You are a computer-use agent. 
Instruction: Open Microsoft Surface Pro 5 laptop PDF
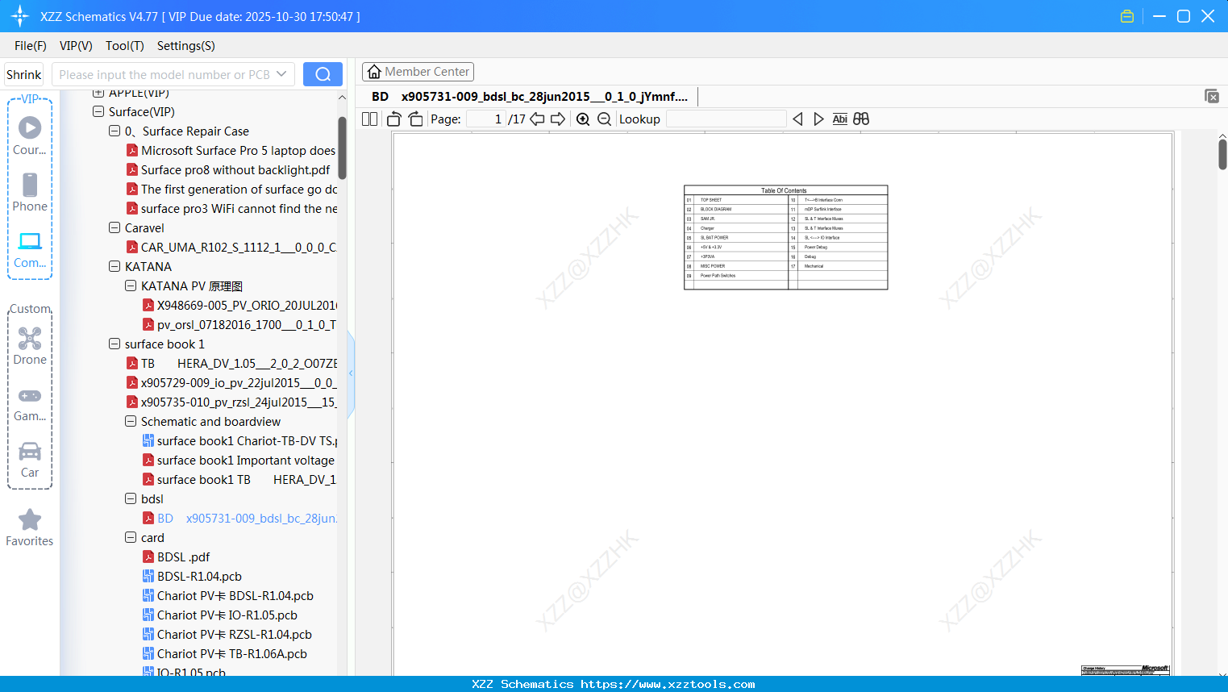(x=231, y=151)
